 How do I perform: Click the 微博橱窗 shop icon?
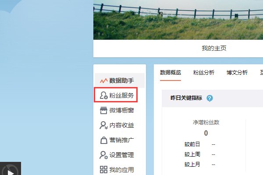(x=103, y=110)
